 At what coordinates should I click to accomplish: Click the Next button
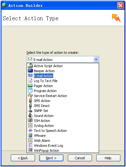click(51, 158)
